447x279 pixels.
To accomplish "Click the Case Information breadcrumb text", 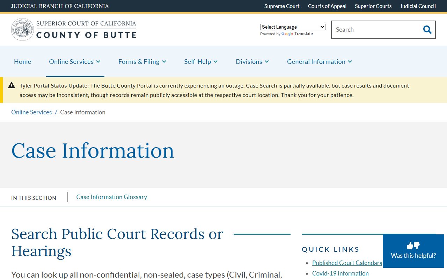I will point(83,112).
